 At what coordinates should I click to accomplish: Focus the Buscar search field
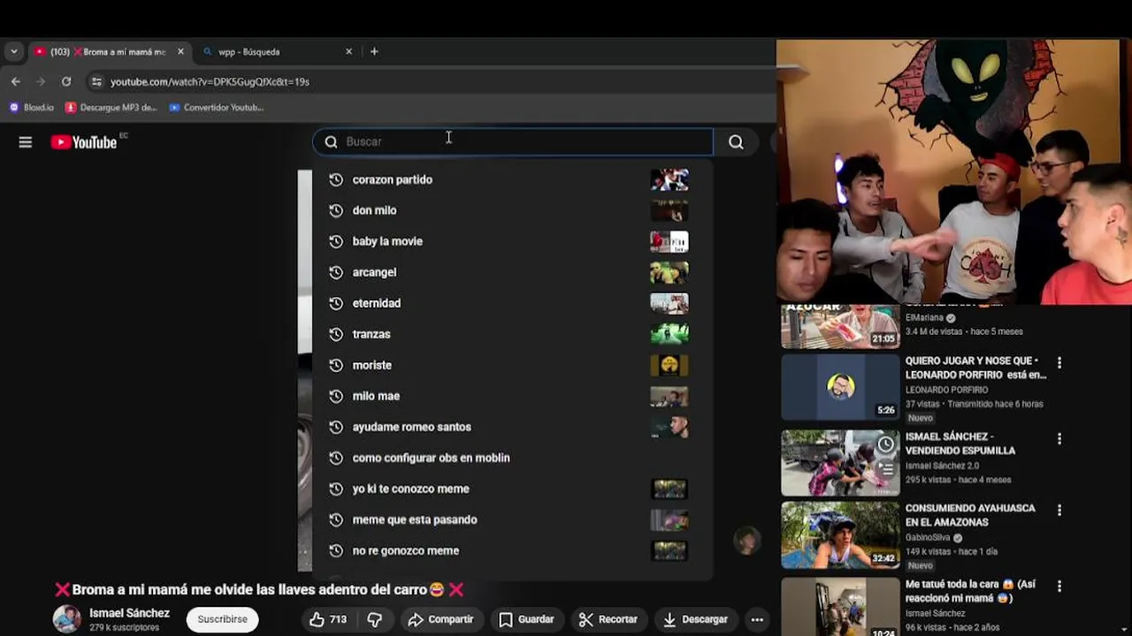513,141
